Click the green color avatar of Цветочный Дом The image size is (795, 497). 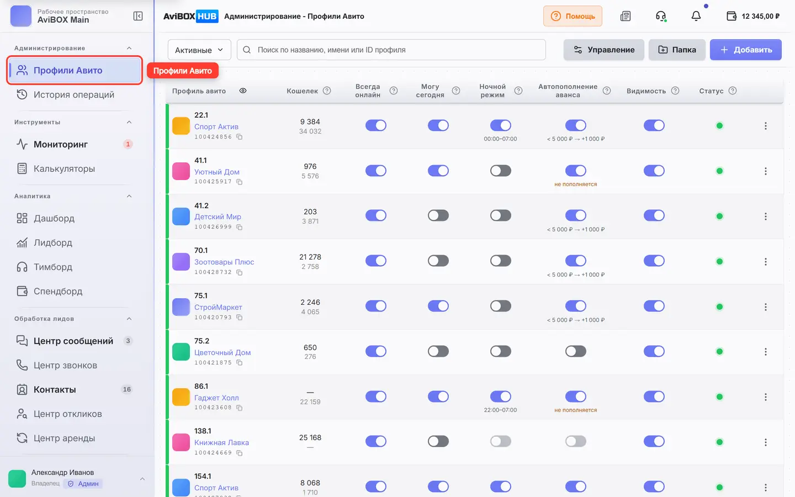pyautogui.click(x=181, y=351)
